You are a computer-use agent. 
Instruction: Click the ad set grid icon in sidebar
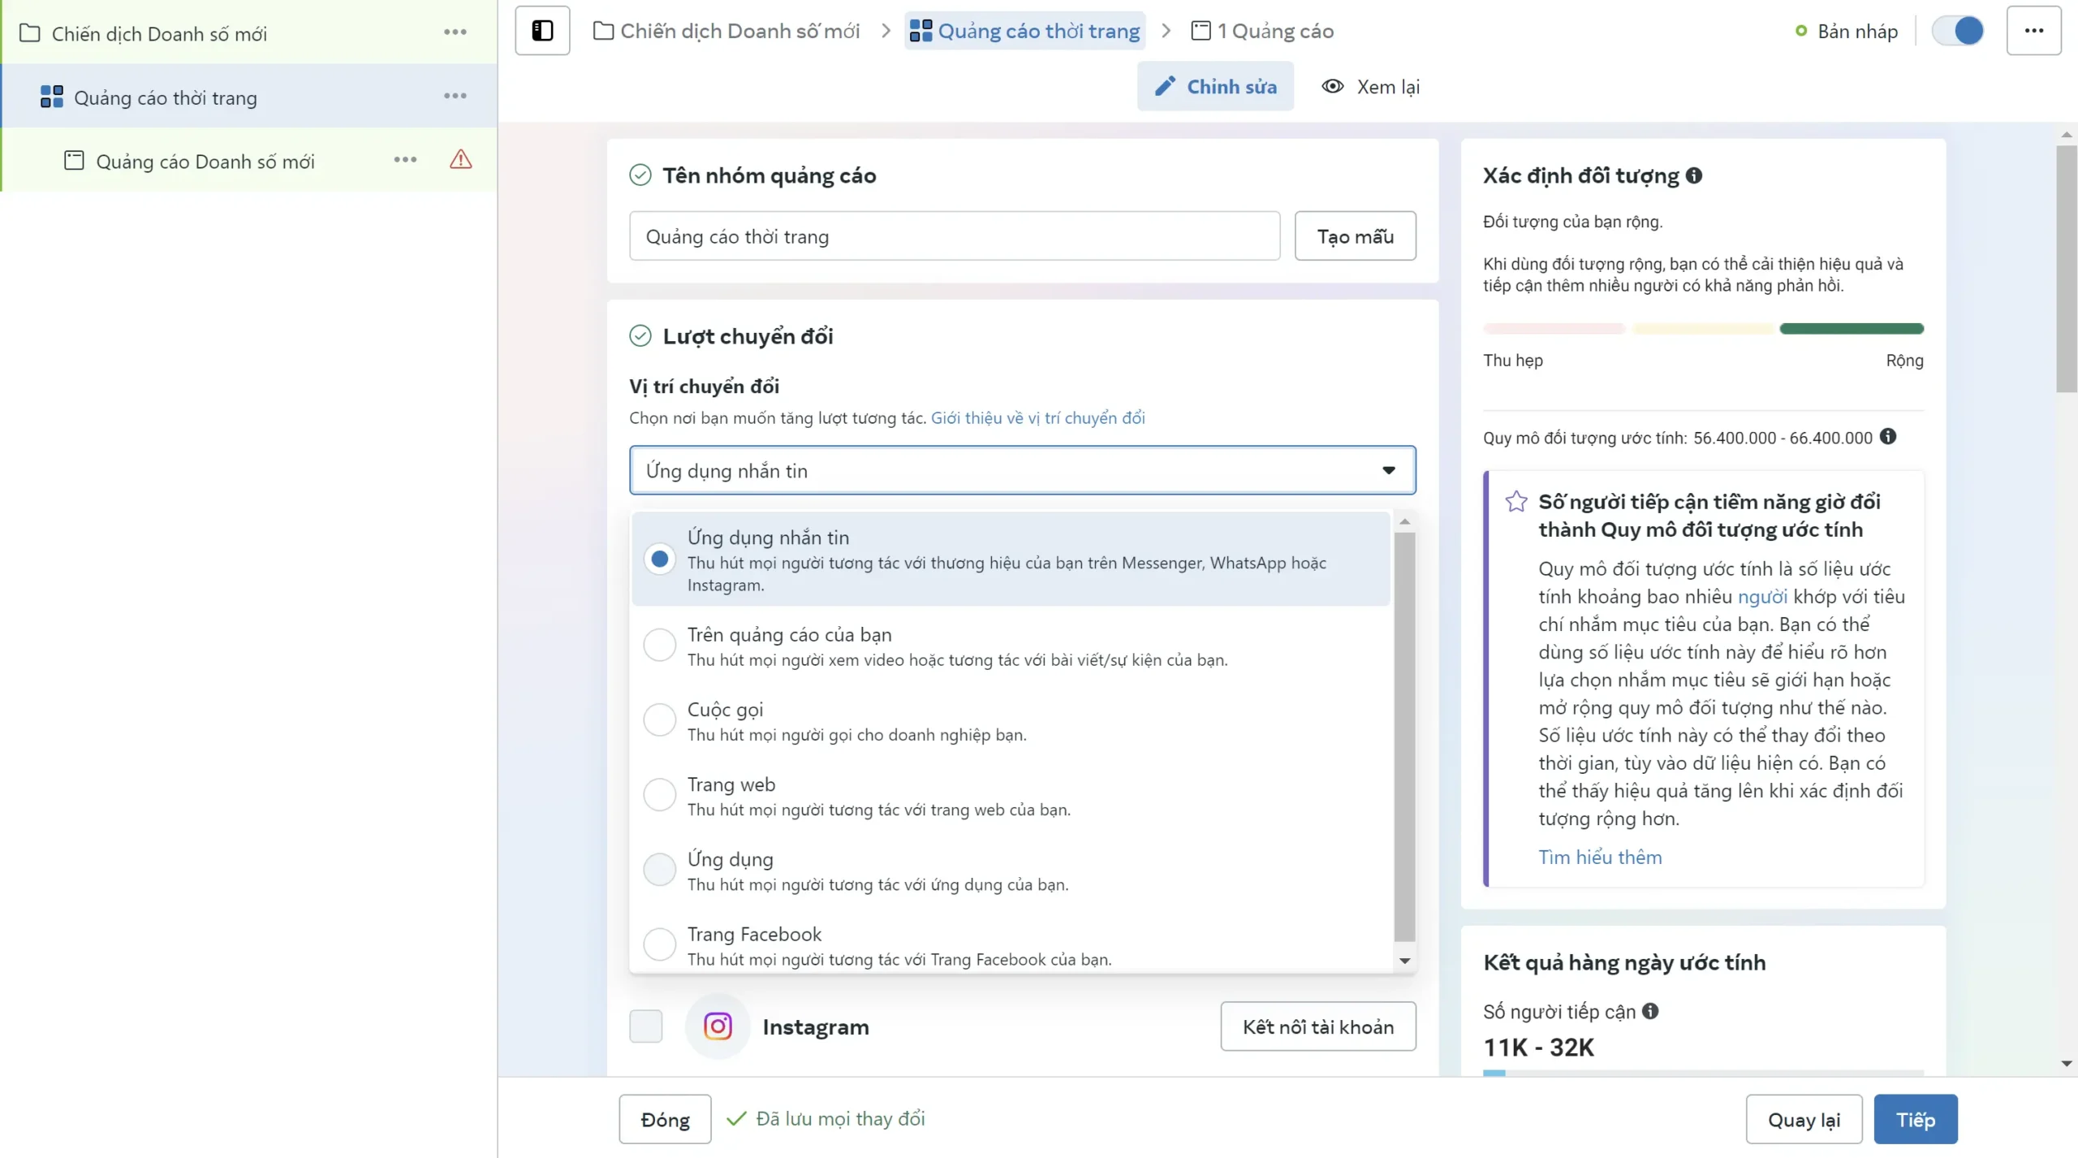tap(52, 97)
